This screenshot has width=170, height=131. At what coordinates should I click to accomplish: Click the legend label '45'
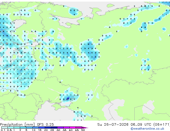(x=77, y=130)
